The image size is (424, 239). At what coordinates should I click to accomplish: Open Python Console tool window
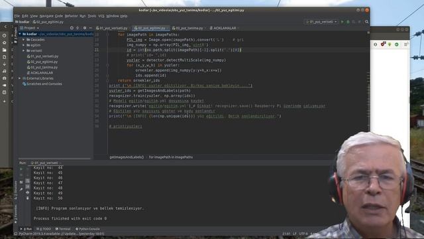(x=87, y=229)
